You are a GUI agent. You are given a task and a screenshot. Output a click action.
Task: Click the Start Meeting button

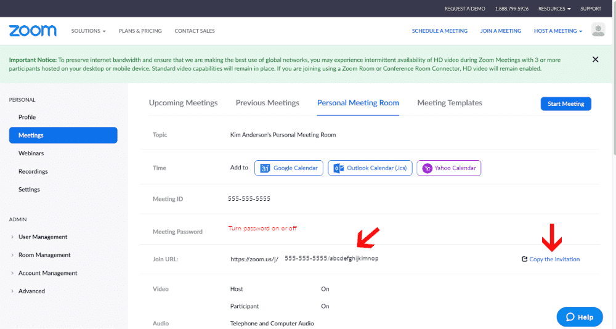click(x=565, y=104)
